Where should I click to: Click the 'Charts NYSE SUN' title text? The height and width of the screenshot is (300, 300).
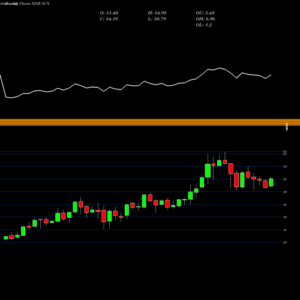click(34, 4)
